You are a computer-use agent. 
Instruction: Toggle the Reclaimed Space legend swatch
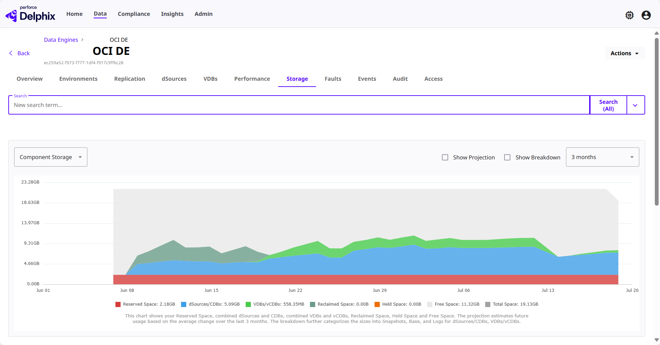click(313, 304)
